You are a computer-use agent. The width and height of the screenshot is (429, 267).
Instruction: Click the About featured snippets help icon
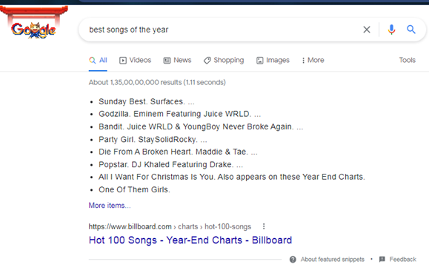coord(293,260)
